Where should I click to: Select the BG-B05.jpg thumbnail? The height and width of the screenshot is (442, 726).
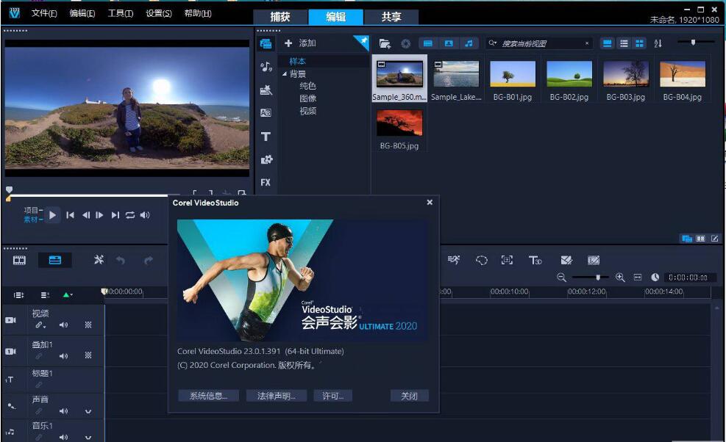click(399, 123)
